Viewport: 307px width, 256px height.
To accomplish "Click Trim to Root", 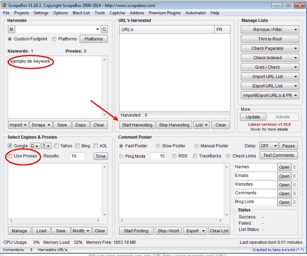I will tap(270, 39).
